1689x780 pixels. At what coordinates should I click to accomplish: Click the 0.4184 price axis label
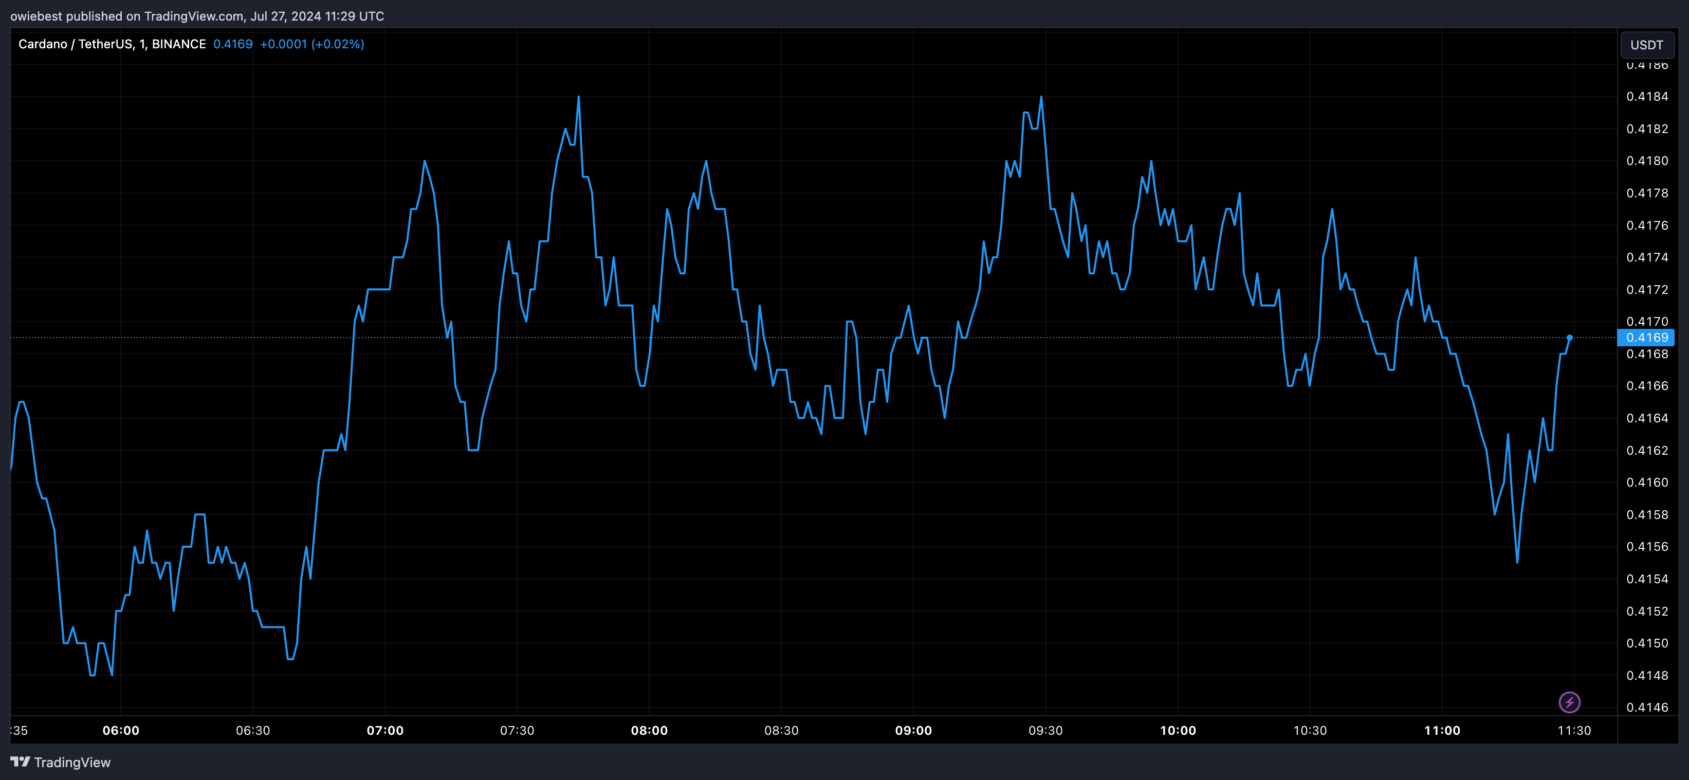pyautogui.click(x=1647, y=97)
